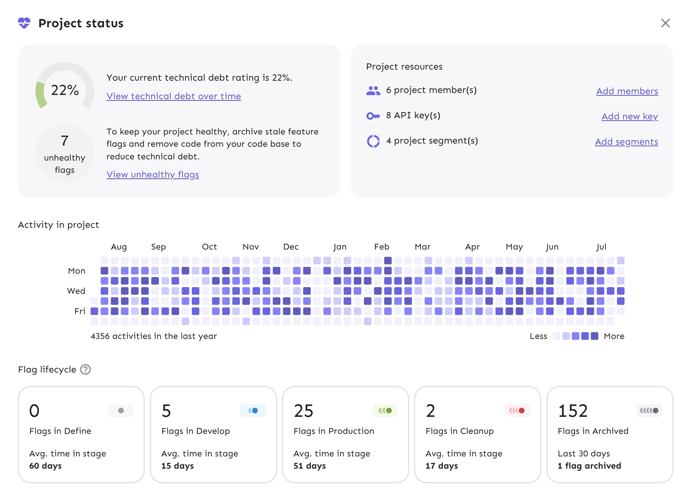Click the project segments circle icon
Screen dimensions: 692x492
[x=373, y=141]
